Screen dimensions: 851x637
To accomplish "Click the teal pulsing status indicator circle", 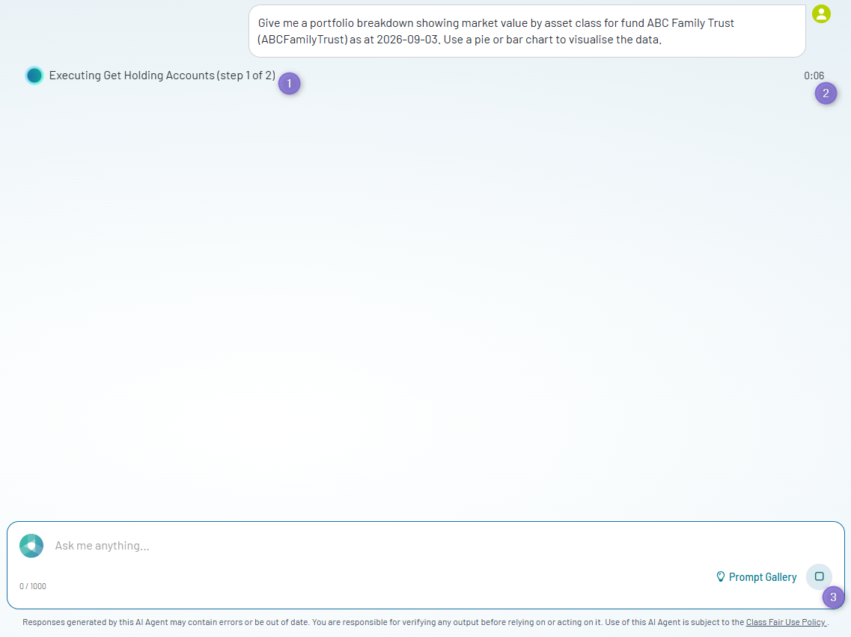I will click(34, 76).
